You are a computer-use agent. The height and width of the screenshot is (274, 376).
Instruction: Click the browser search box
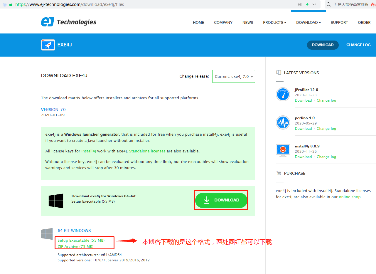pos(351,4)
